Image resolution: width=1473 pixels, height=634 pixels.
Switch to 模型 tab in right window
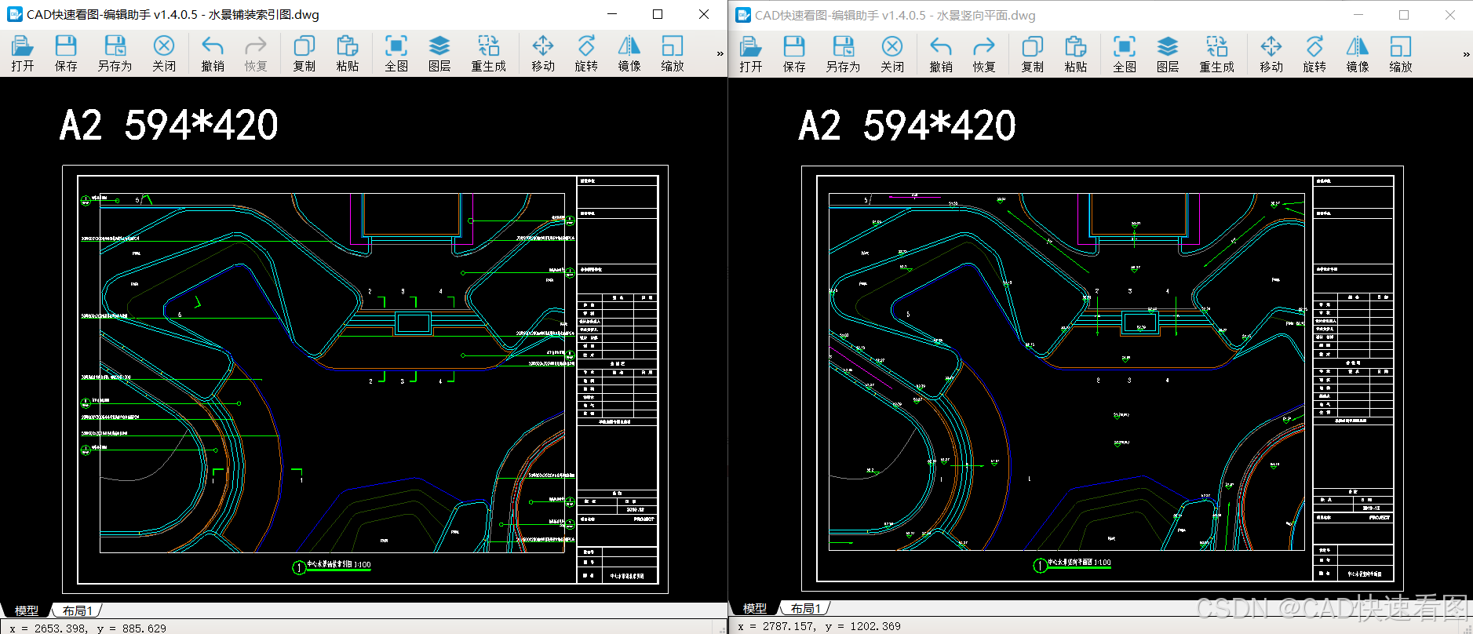click(755, 608)
